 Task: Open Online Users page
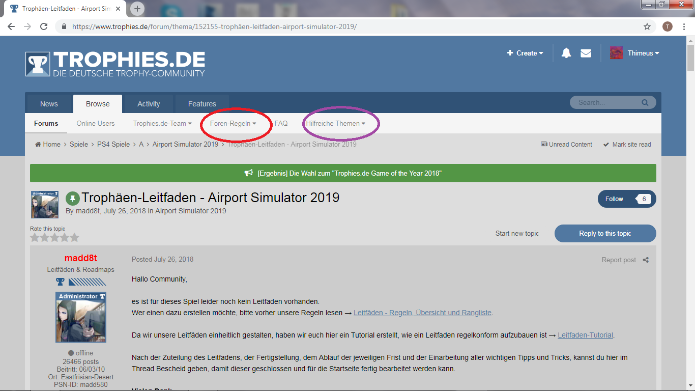[96, 123]
